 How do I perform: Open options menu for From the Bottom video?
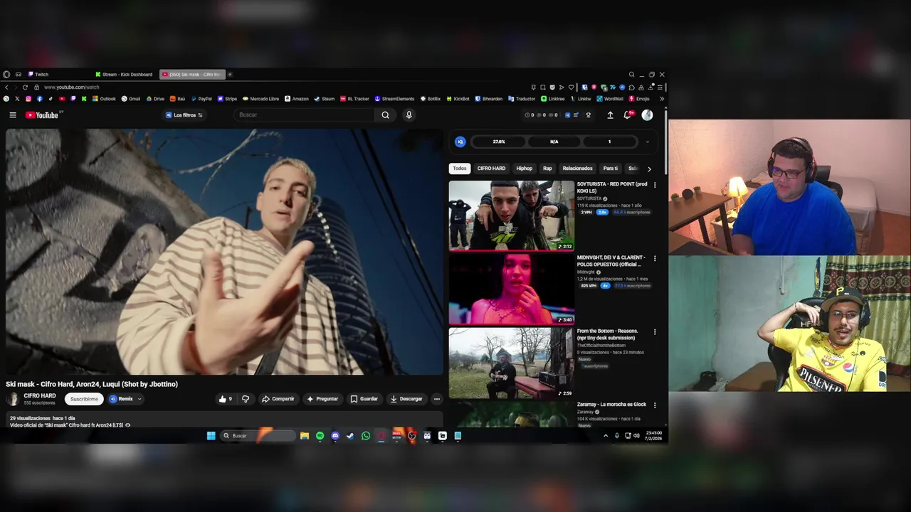click(655, 331)
